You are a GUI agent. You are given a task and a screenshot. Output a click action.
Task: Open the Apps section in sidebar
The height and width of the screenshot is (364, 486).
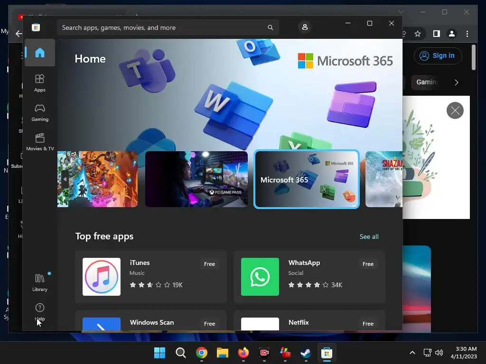pyautogui.click(x=40, y=83)
